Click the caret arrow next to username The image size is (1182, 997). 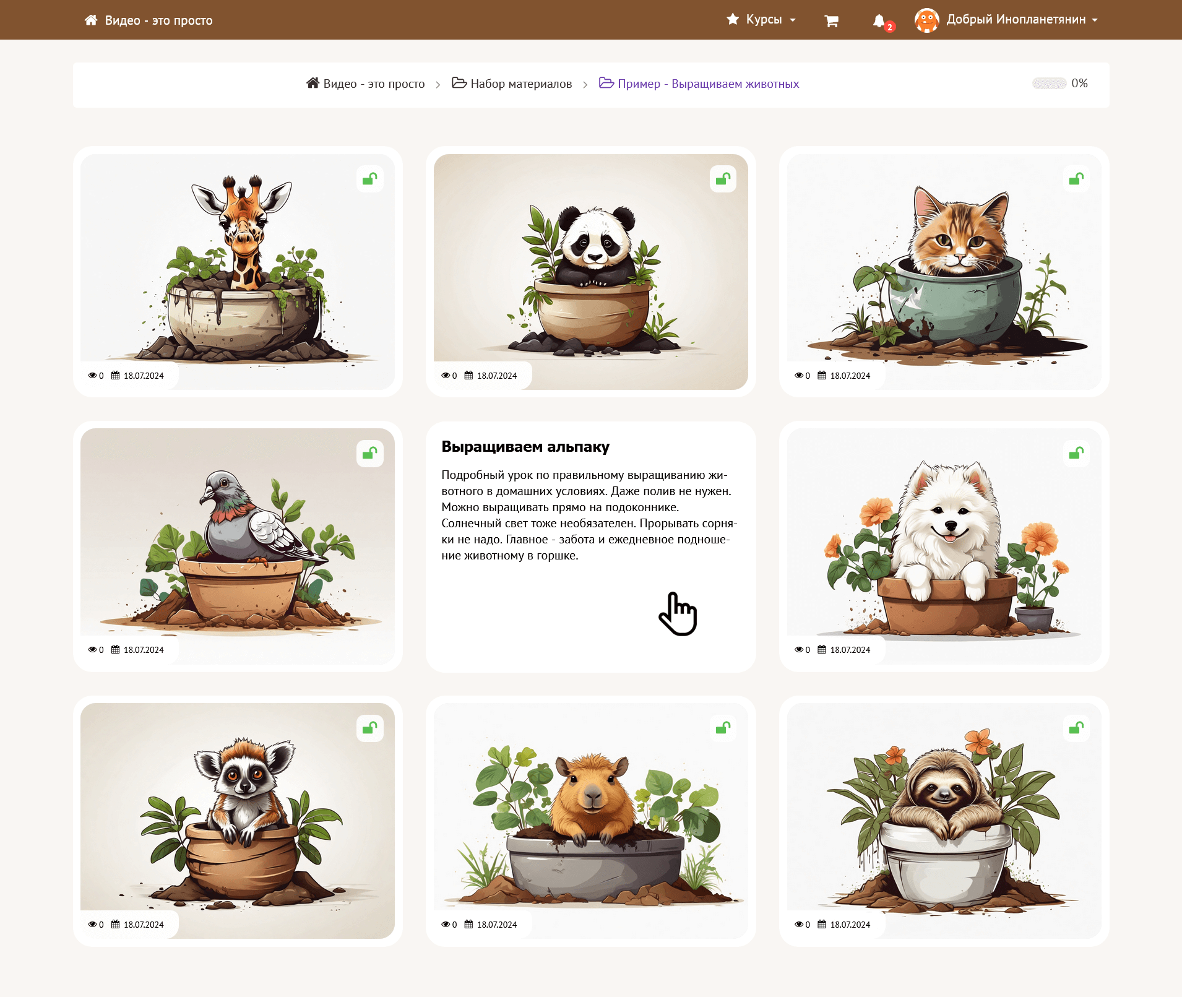(x=1095, y=20)
